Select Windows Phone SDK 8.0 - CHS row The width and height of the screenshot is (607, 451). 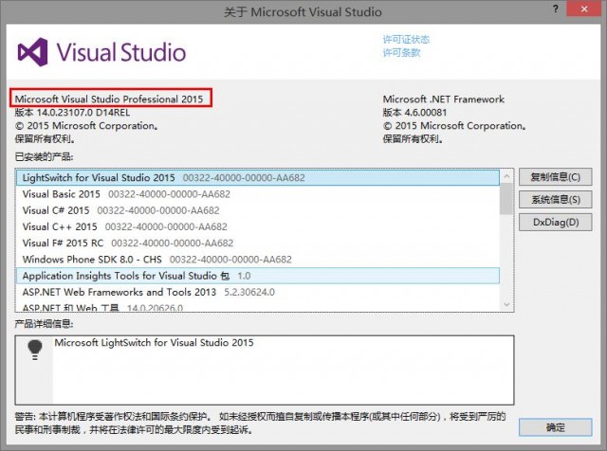(257, 260)
